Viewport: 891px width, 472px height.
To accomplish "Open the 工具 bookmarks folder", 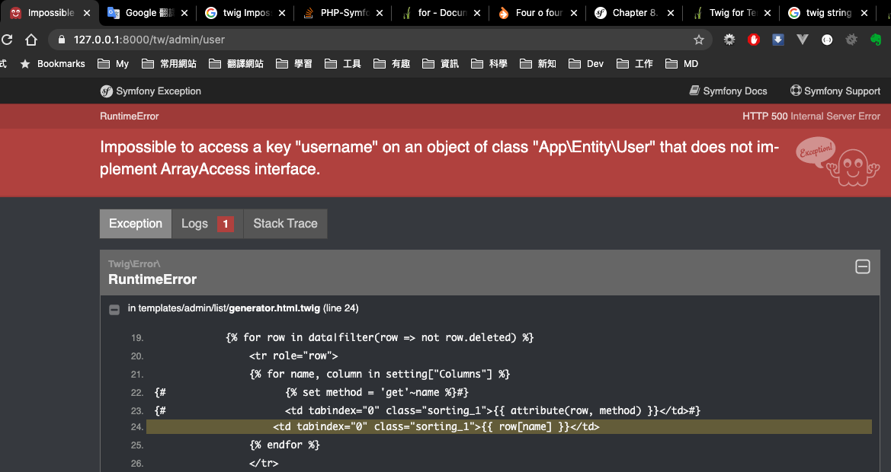I will tap(343, 63).
